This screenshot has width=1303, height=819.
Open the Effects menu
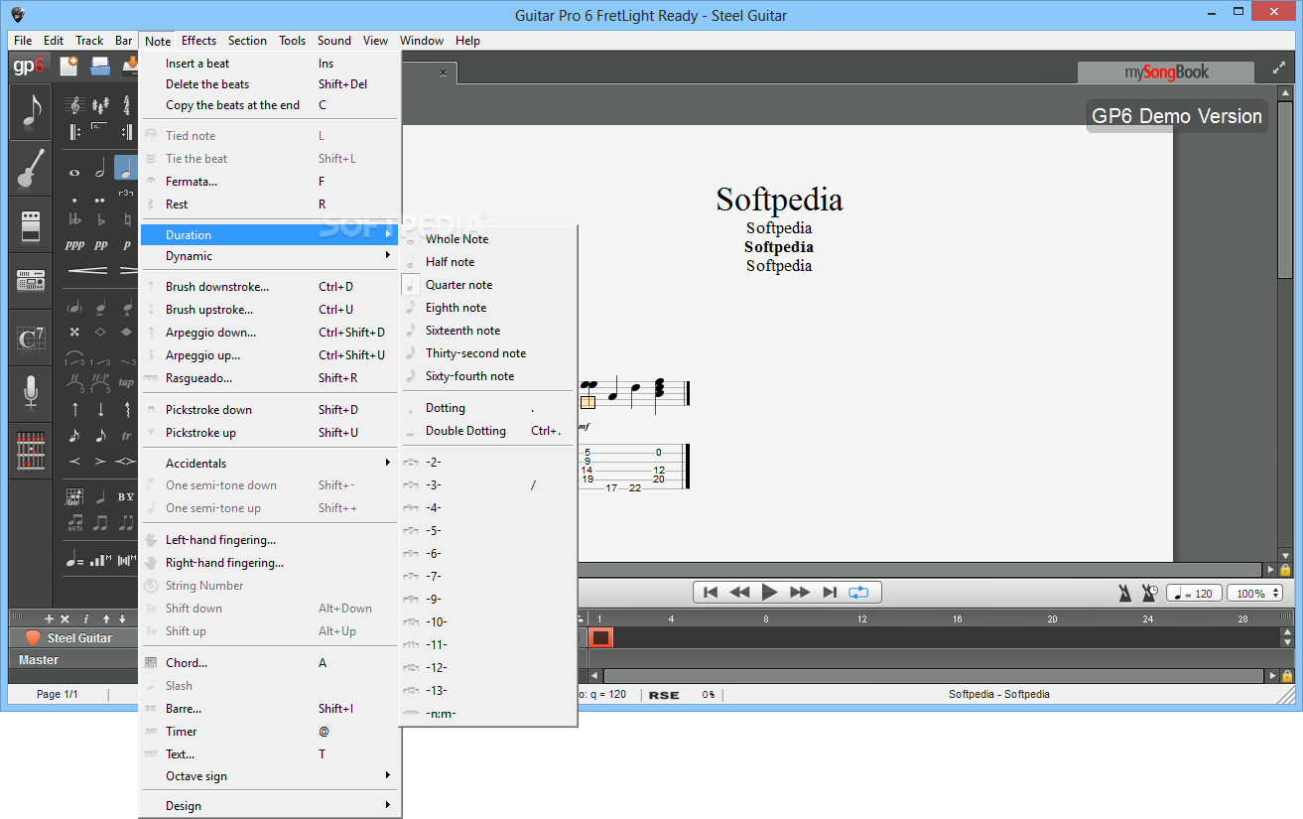point(198,41)
